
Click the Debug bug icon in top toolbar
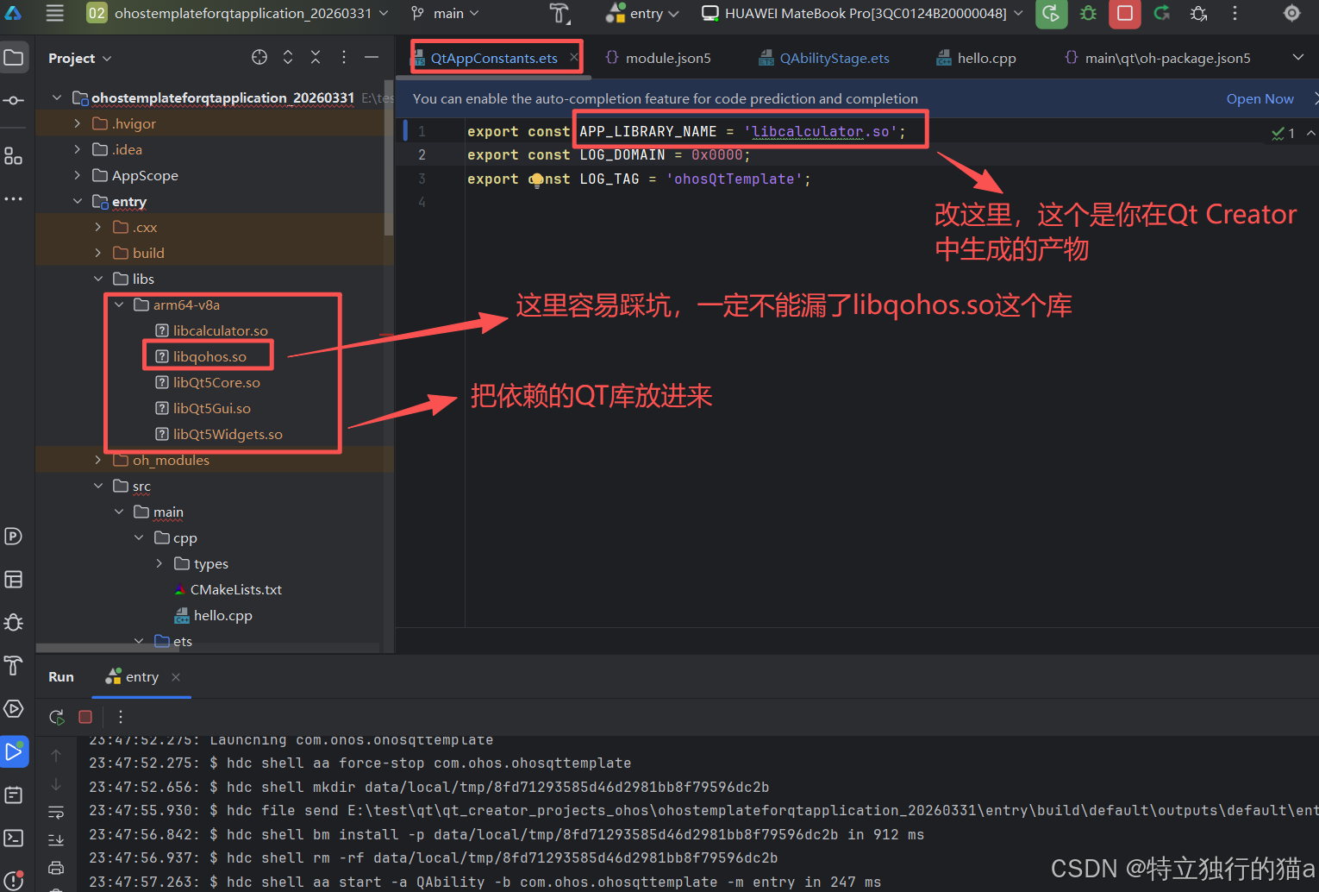(1088, 13)
